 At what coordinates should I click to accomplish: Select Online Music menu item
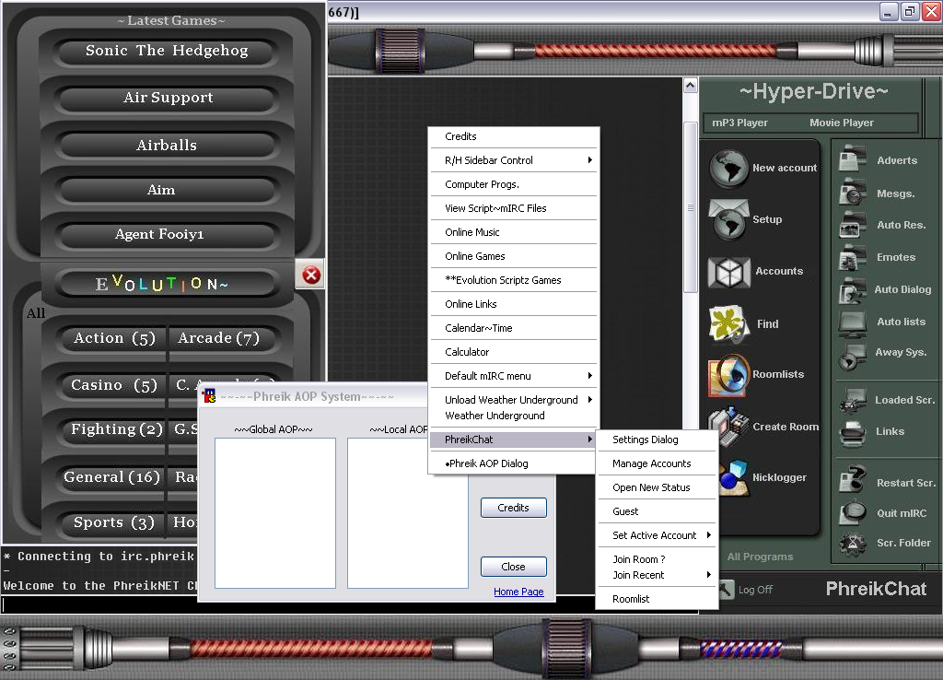pyautogui.click(x=514, y=232)
